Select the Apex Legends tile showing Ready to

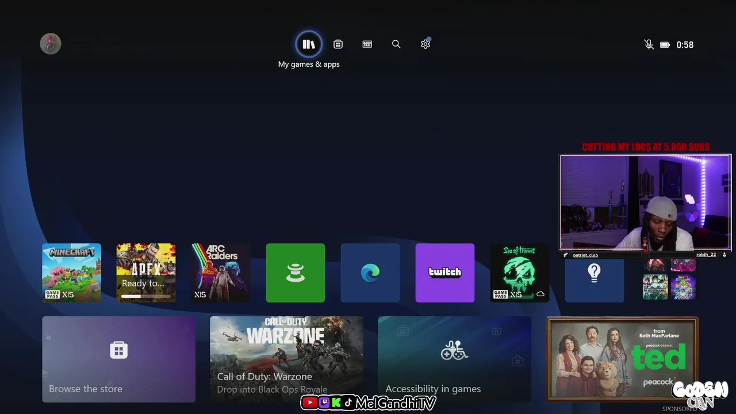click(x=146, y=273)
